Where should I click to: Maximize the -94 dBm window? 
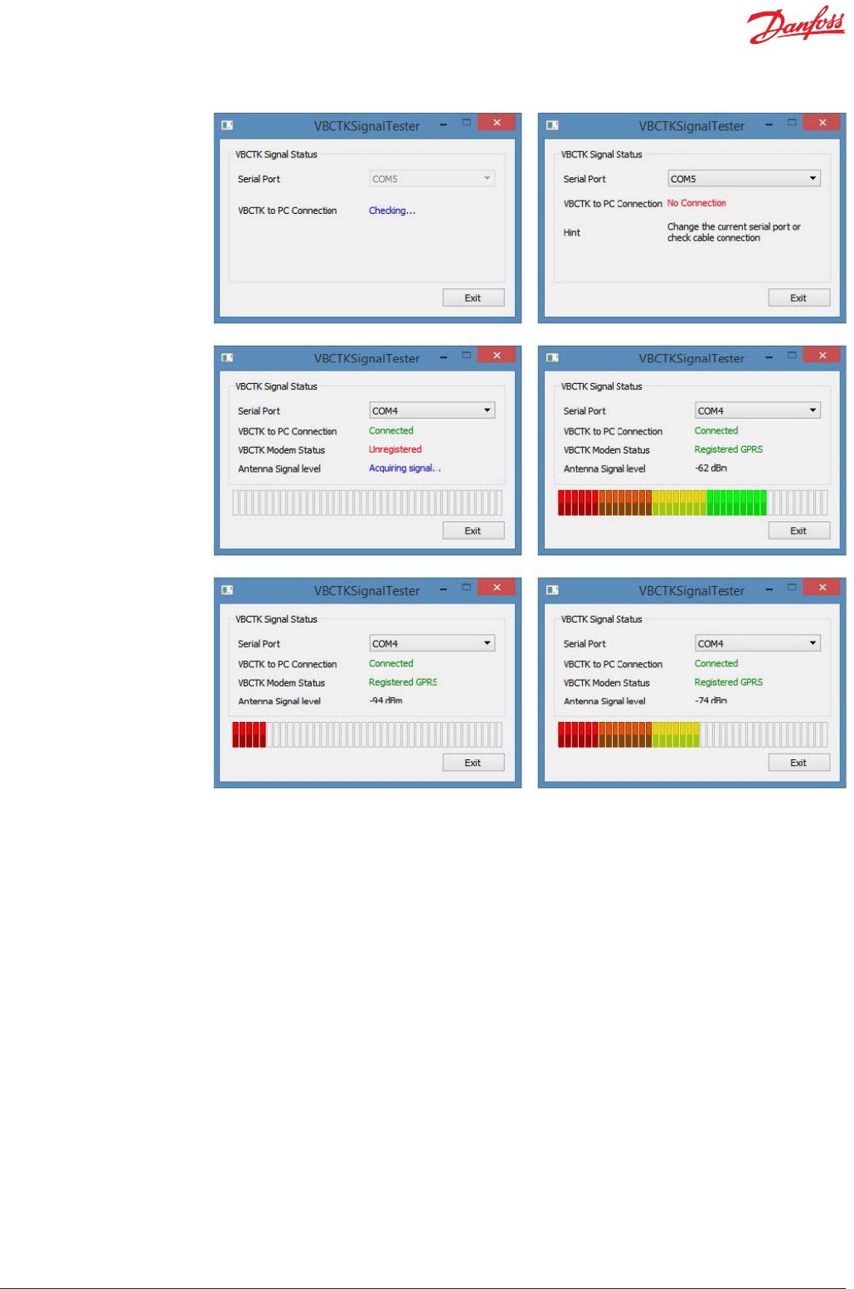(467, 587)
